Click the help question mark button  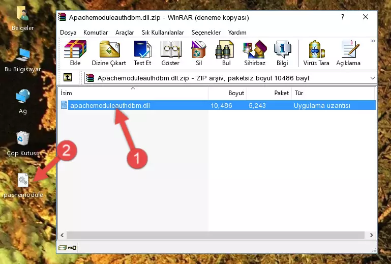click(343, 17)
